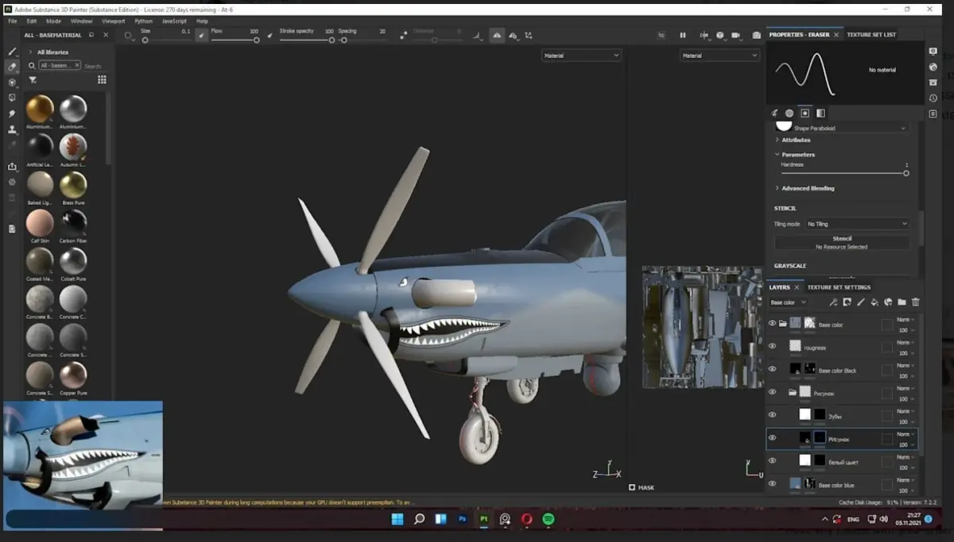Select the Projection tool in the left toolbar

pos(12,83)
